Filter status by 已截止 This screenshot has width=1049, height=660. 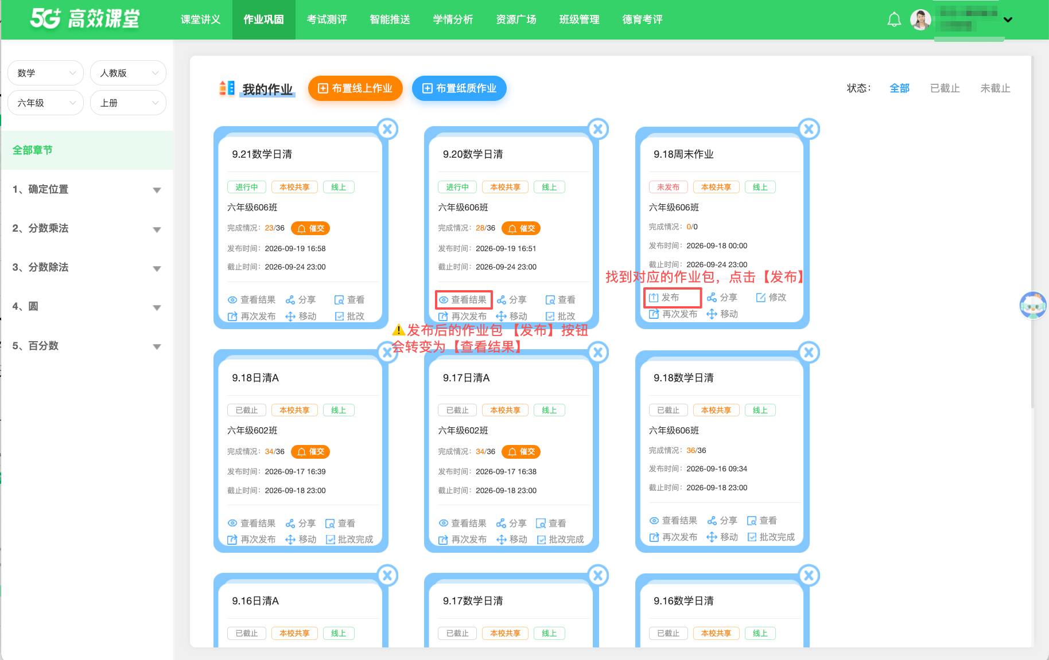coord(945,88)
